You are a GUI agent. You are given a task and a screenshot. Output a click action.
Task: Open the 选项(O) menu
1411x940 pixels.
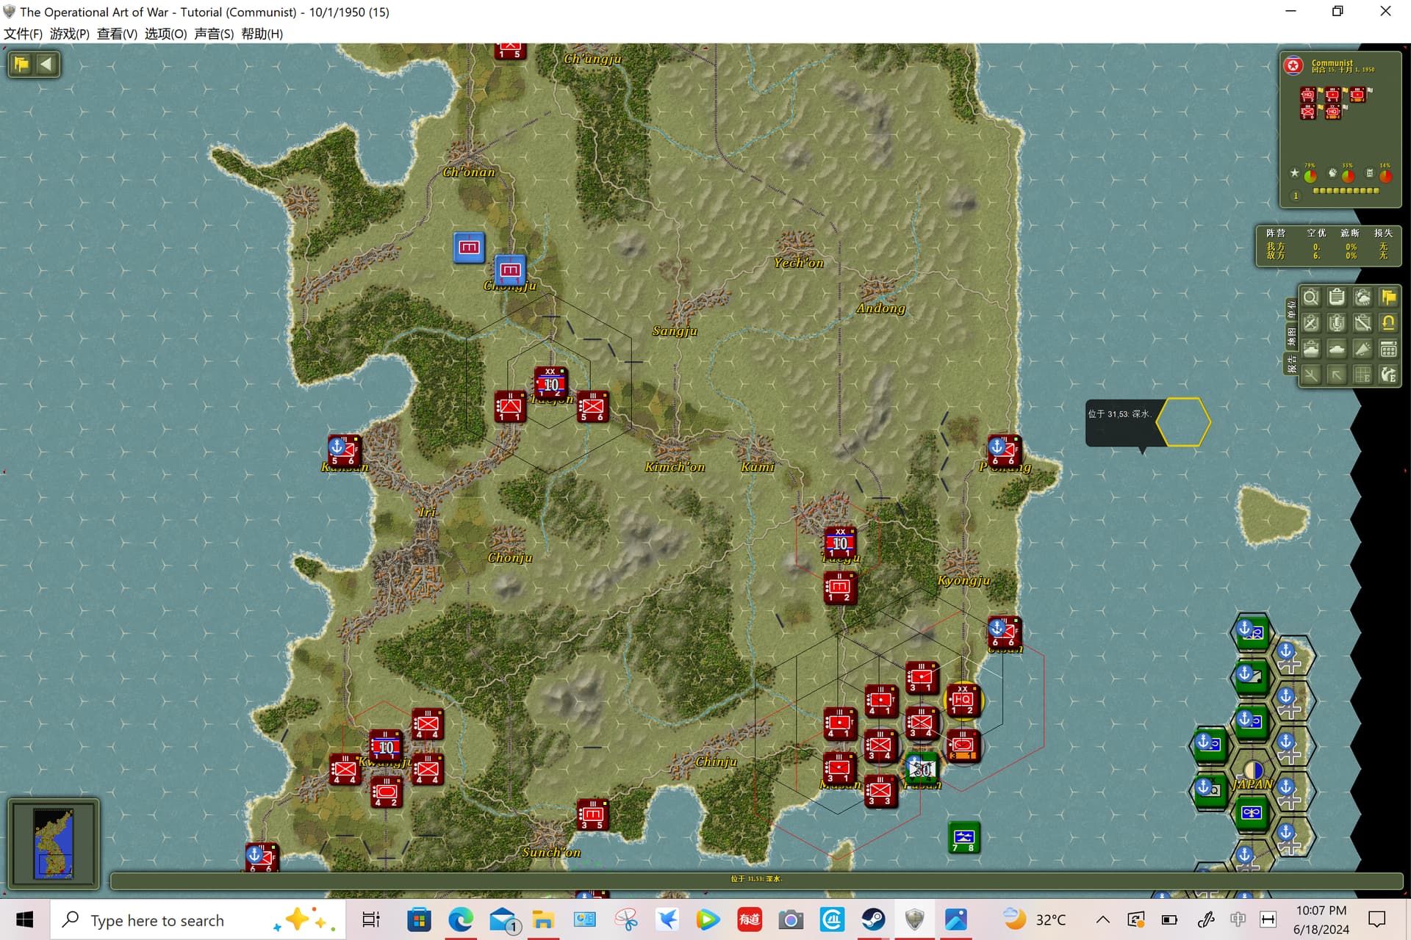(166, 34)
